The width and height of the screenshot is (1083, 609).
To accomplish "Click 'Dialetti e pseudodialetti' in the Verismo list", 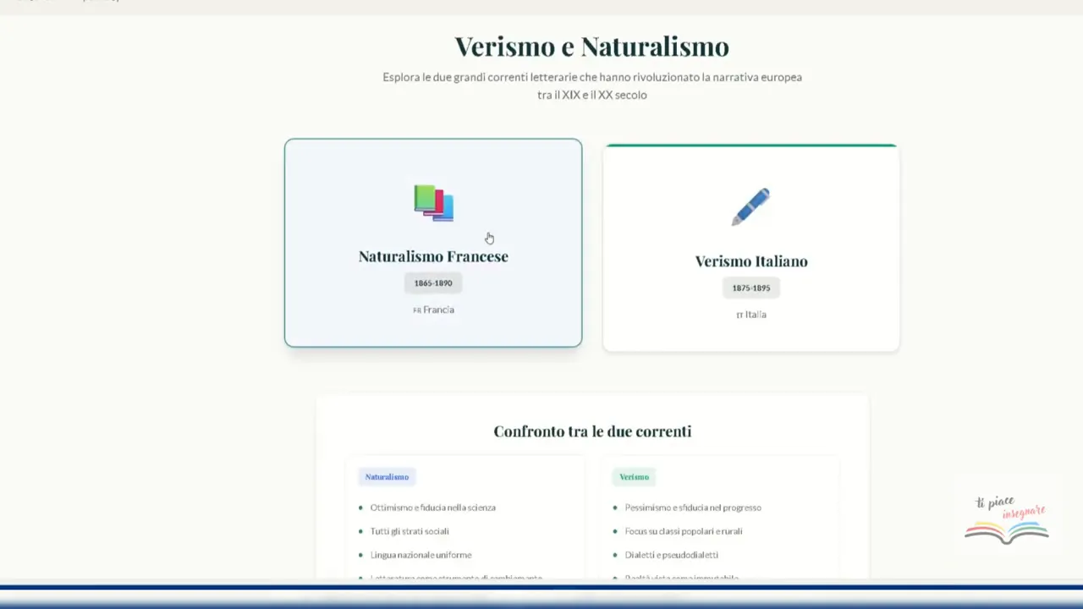I will 672,555.
